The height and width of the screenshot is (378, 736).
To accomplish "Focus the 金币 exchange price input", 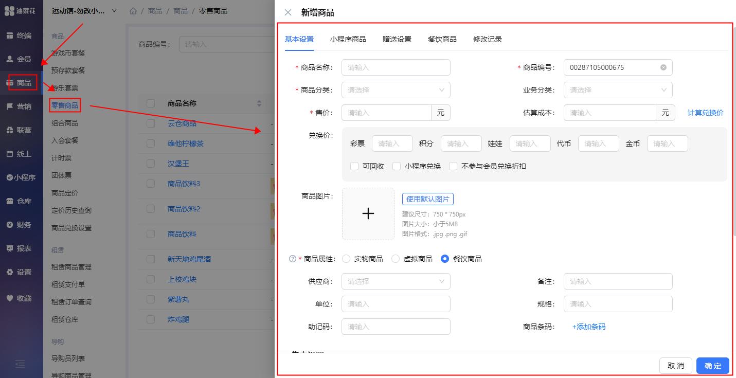I will pos(668,143).
